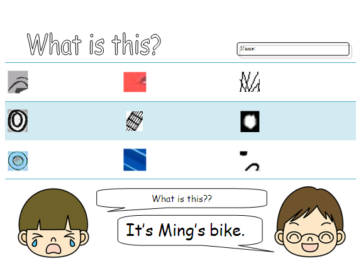Select the 'What is this??' speech bubble
361x268 pixels.
182,198
